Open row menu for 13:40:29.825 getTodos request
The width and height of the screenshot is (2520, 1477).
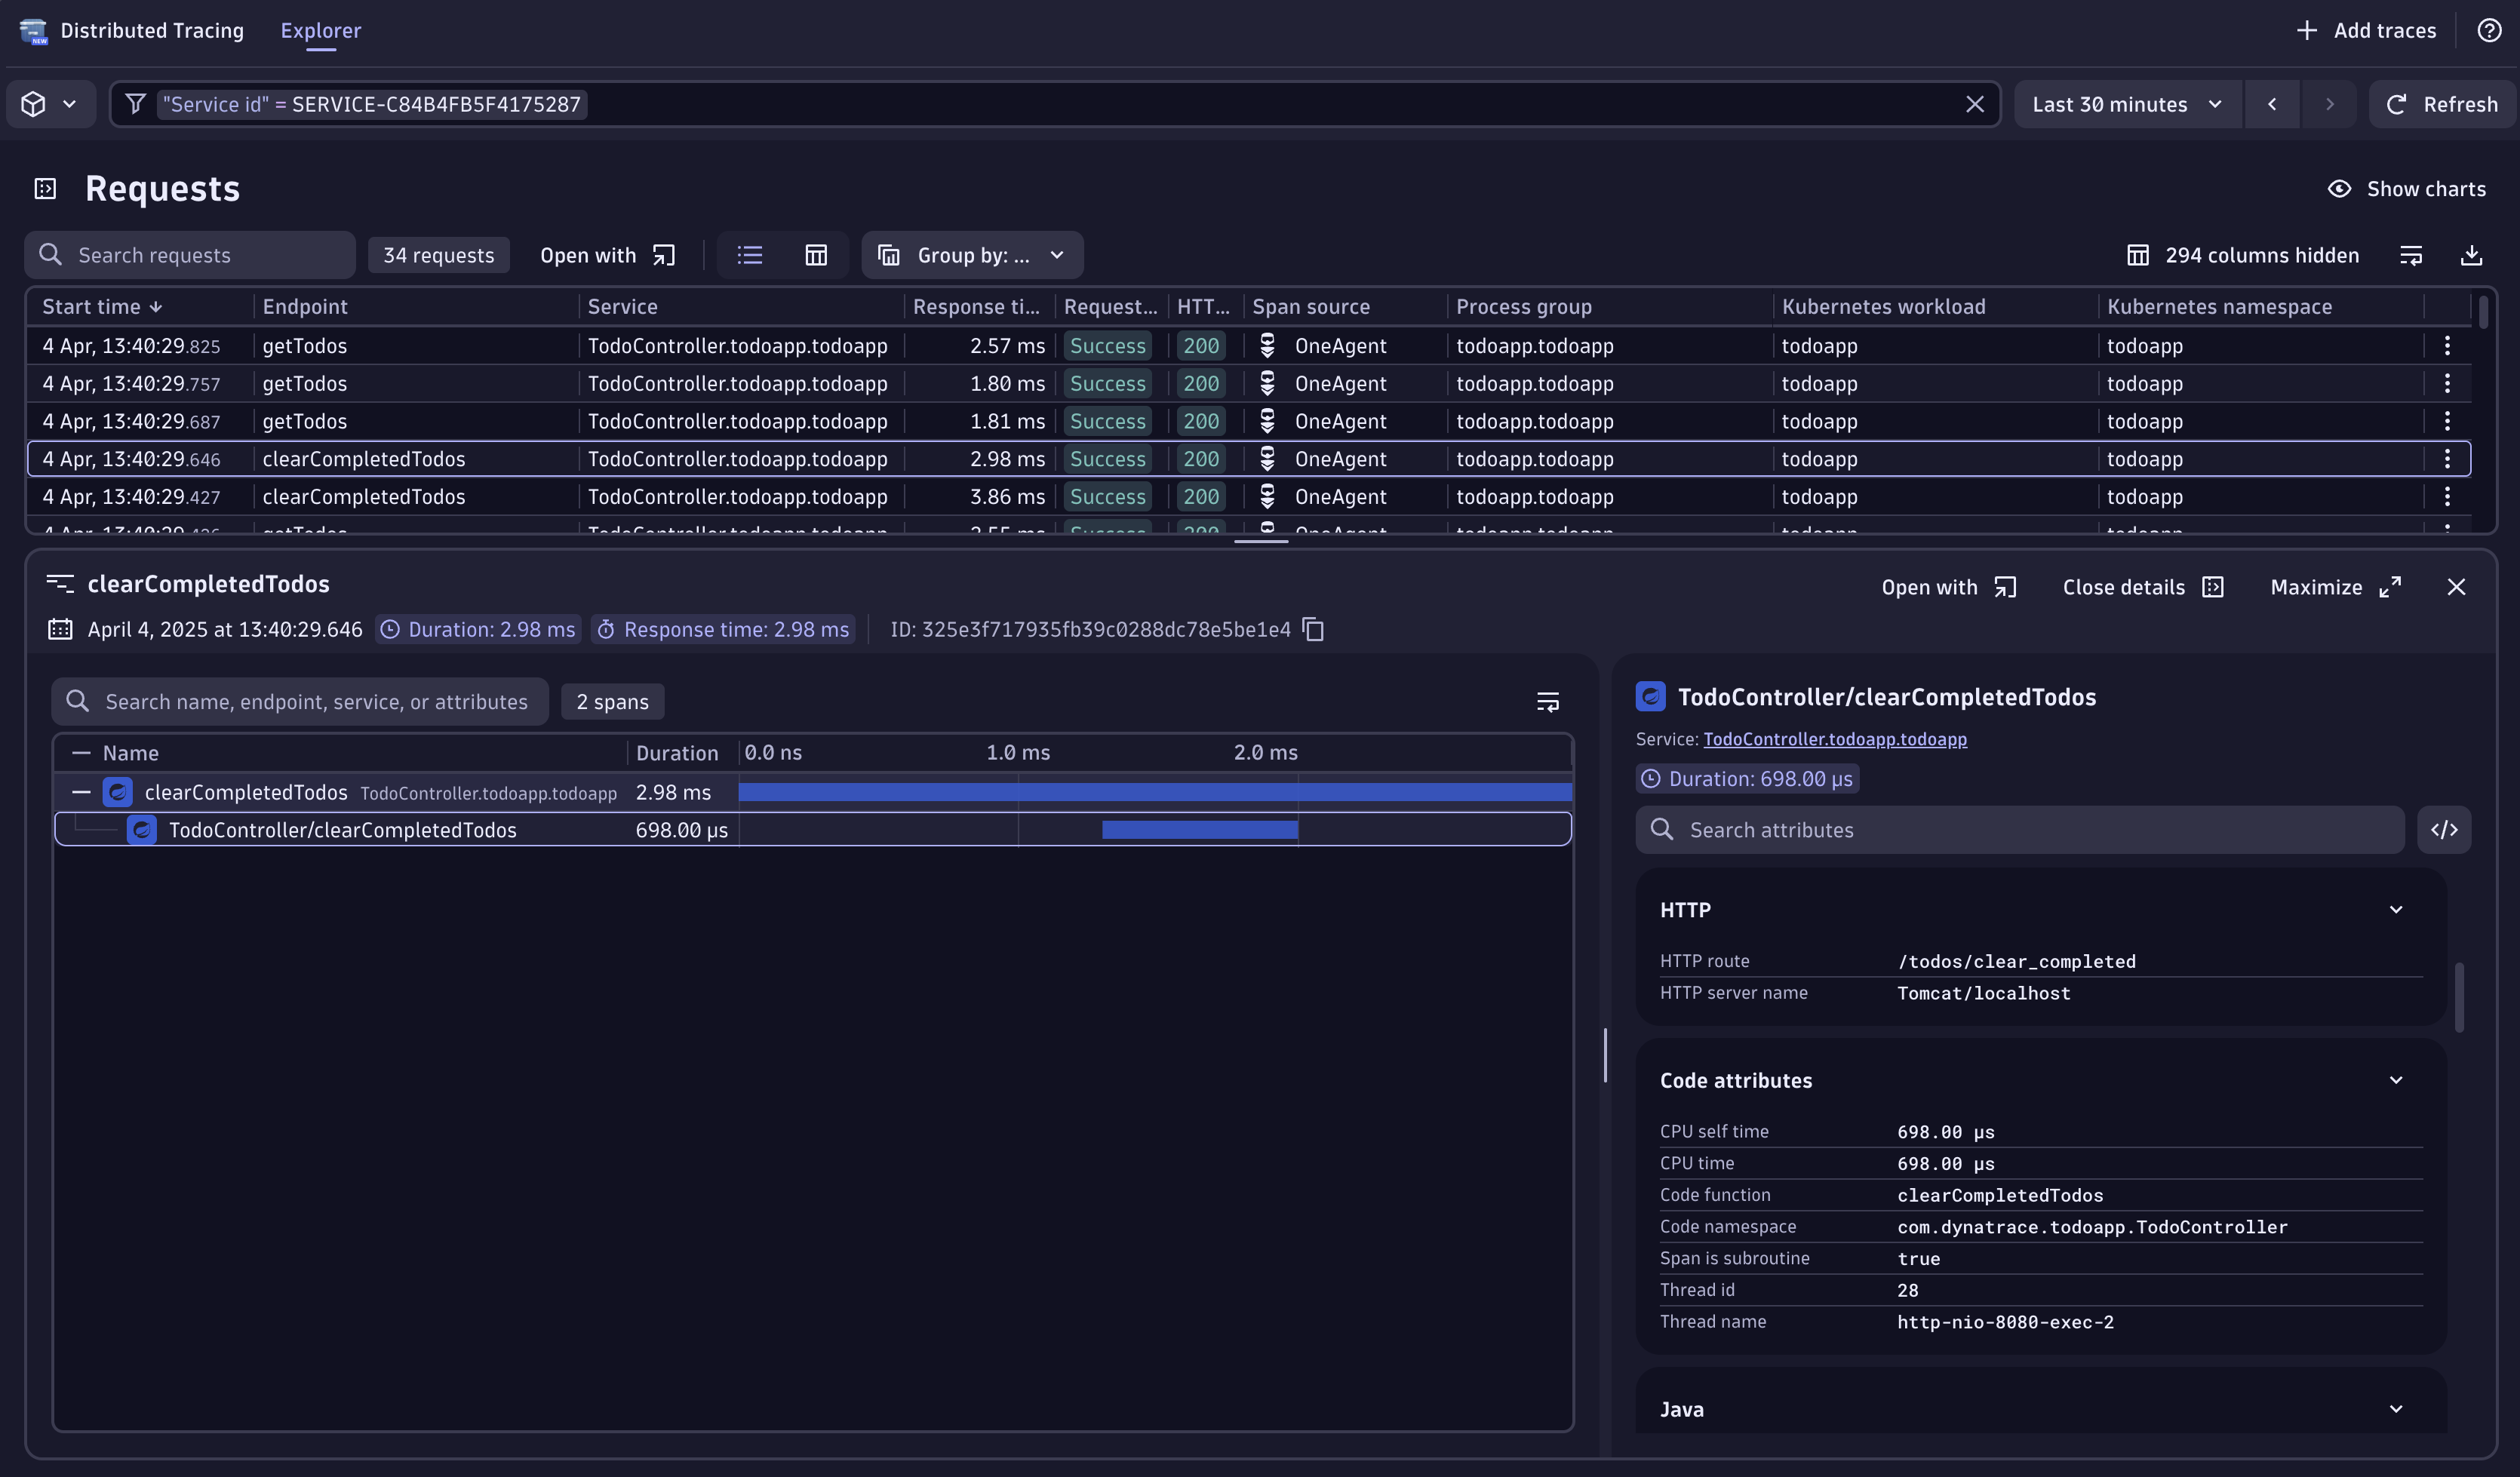(x=2446, y=346)
